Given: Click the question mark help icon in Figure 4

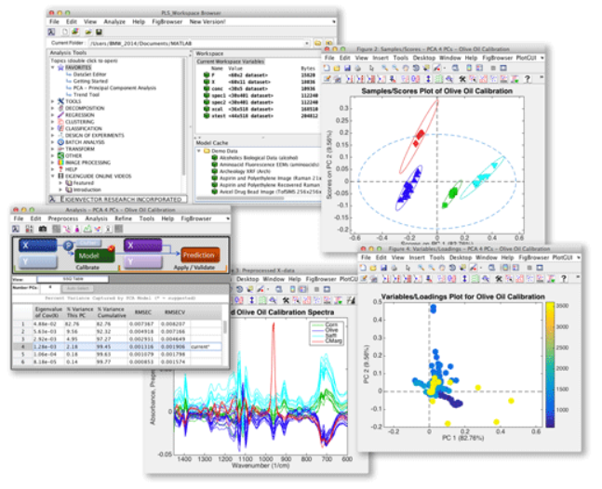Looking at the screenshot, I should click(x=564, y=279).
